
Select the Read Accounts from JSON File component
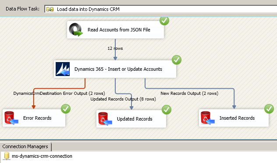tap(115, 30)
